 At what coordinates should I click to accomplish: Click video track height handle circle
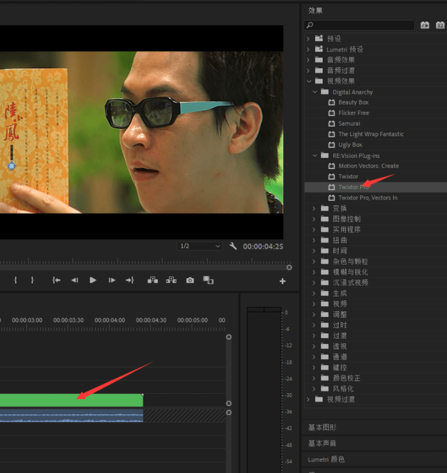[229, 403]
